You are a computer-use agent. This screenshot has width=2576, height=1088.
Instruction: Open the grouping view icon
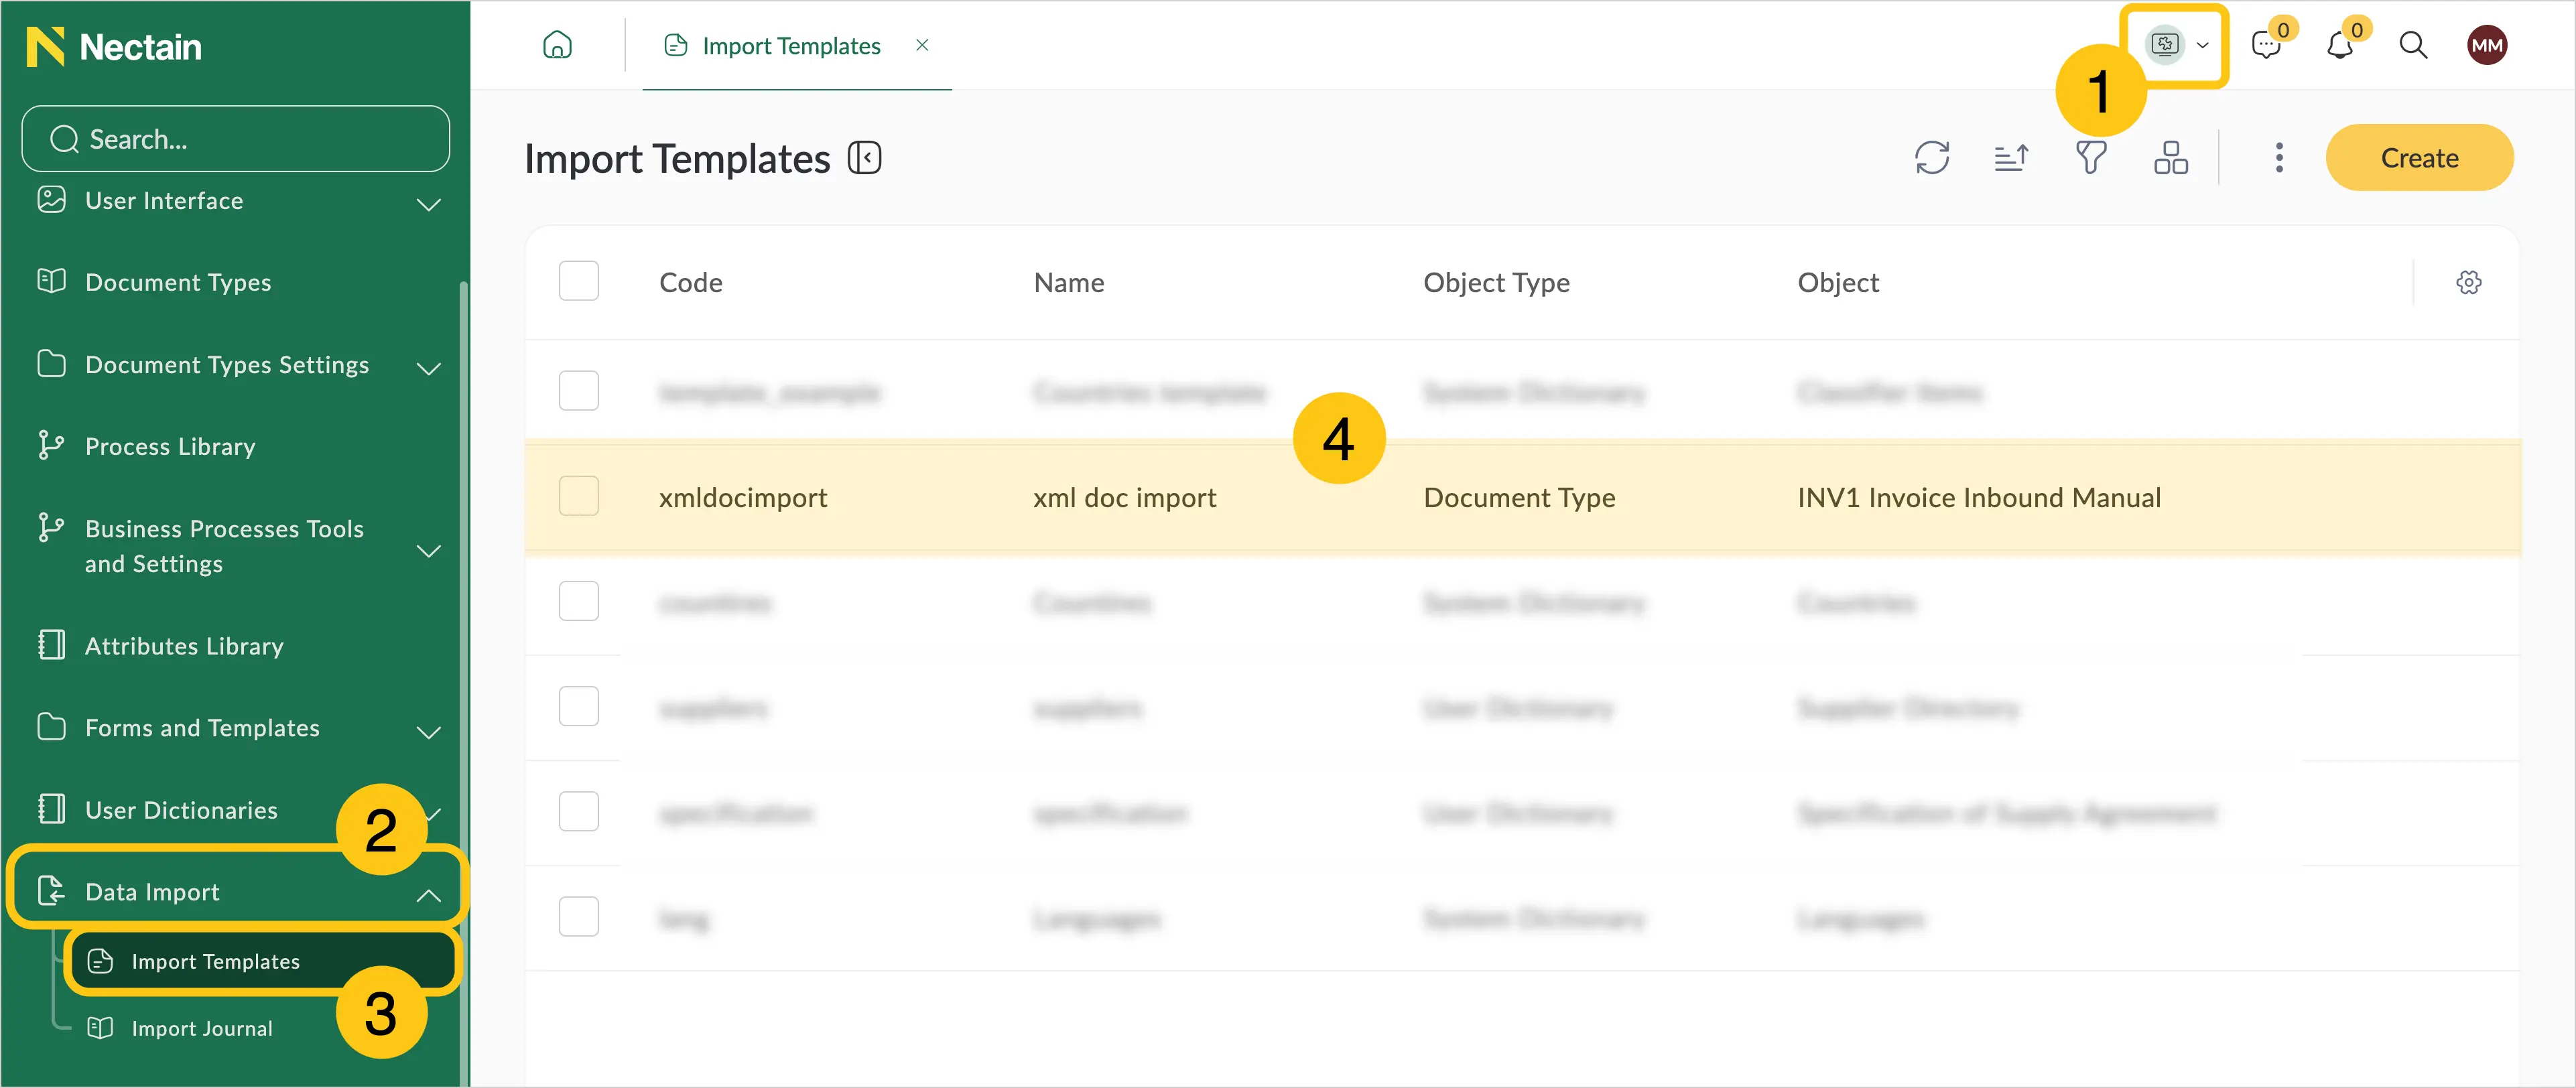[x=2171, y=158]
